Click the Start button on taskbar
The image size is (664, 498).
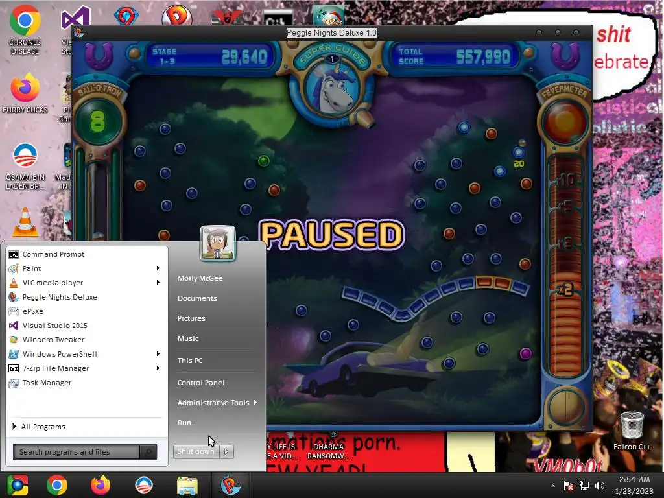18,485
